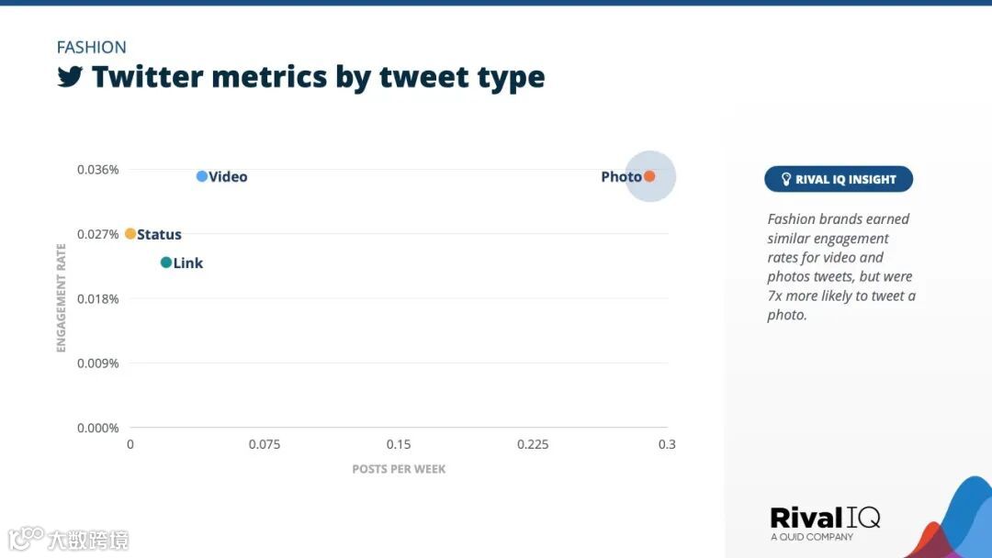
Task: Click the yellow Status data point
Action: (130, 234)
